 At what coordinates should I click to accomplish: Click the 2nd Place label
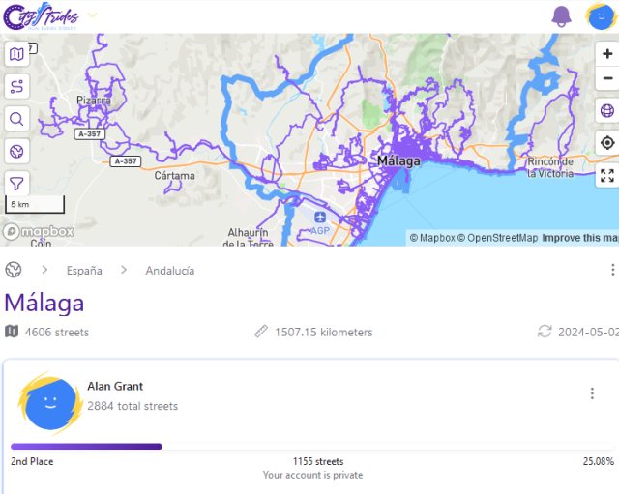32,462
